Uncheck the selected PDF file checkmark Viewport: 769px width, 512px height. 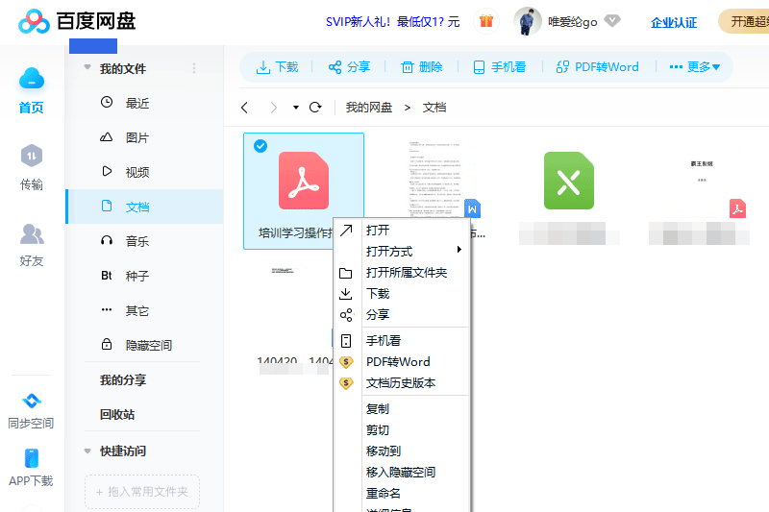tap(260, 146)
